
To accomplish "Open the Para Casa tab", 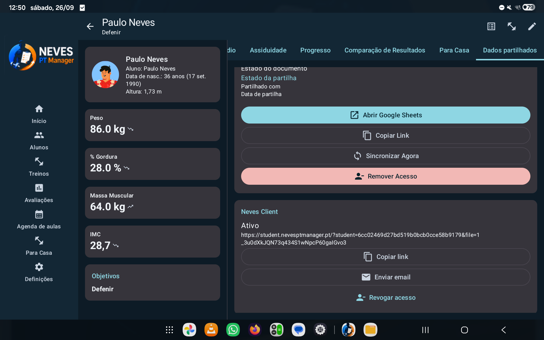I will point(454,50).
